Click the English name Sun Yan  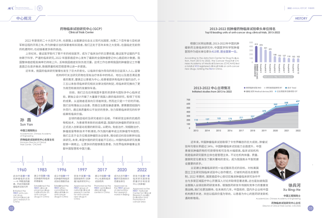pos(26,124)
